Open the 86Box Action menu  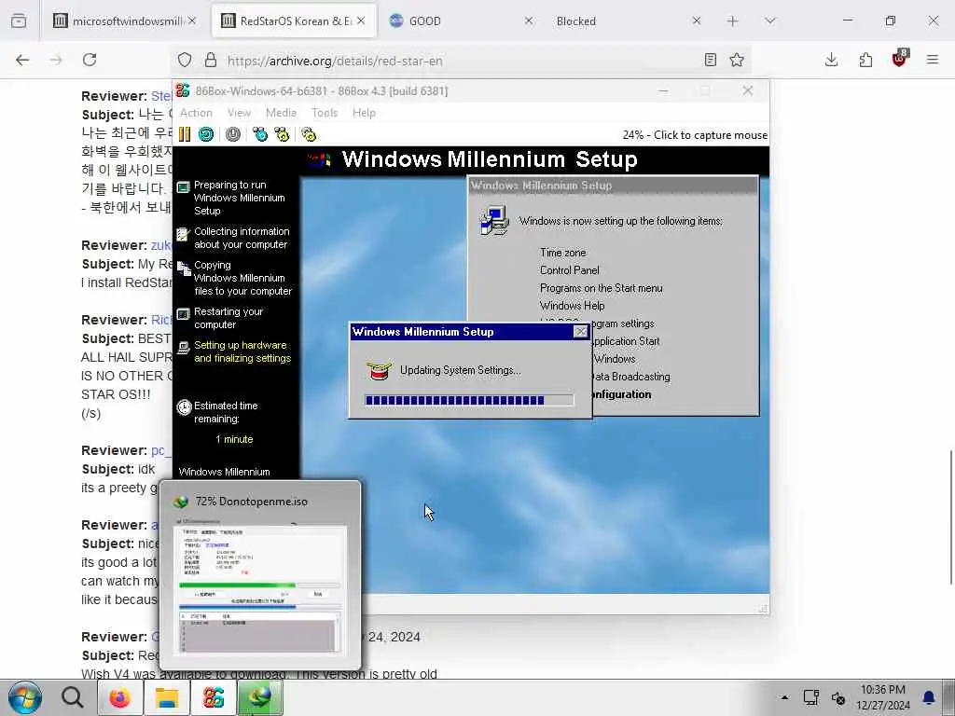196,113
